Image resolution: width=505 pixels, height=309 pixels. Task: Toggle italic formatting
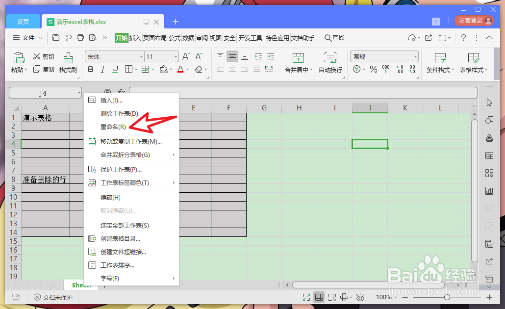[x=103, y=70]
